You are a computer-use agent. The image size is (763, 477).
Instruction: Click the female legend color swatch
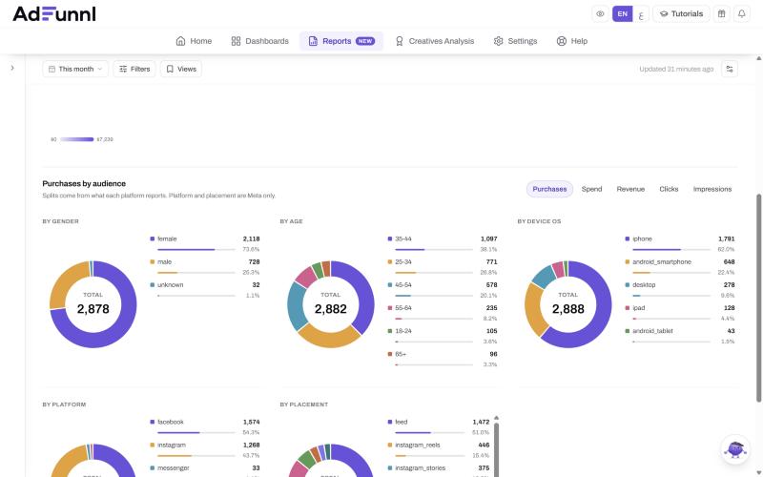153,239
